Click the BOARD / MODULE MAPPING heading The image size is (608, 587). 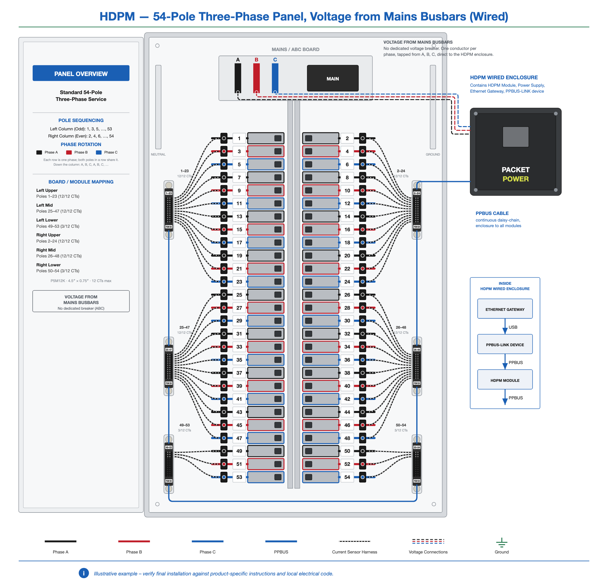pos(81,182)
